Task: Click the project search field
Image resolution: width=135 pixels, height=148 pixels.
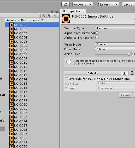Action: click(19, 15)
